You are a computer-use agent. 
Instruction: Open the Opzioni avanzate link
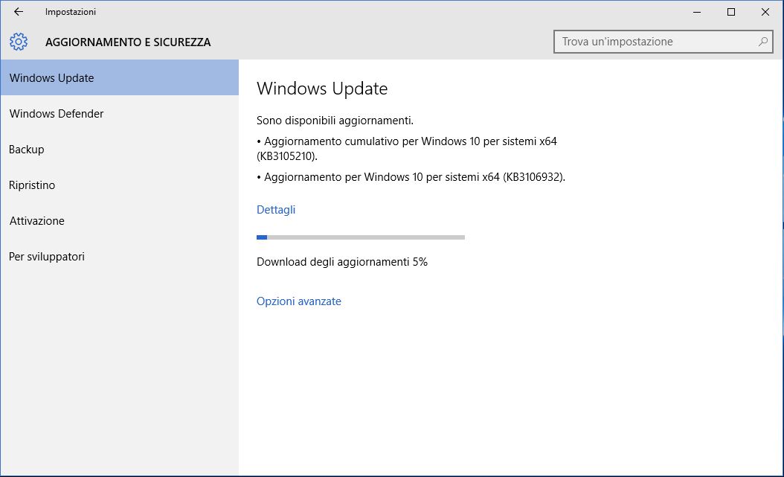coord(299,301)
